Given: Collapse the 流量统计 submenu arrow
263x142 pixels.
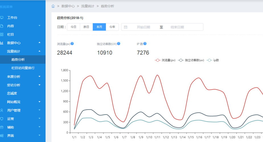Looking at the screenshot, I should coord(40,51).
